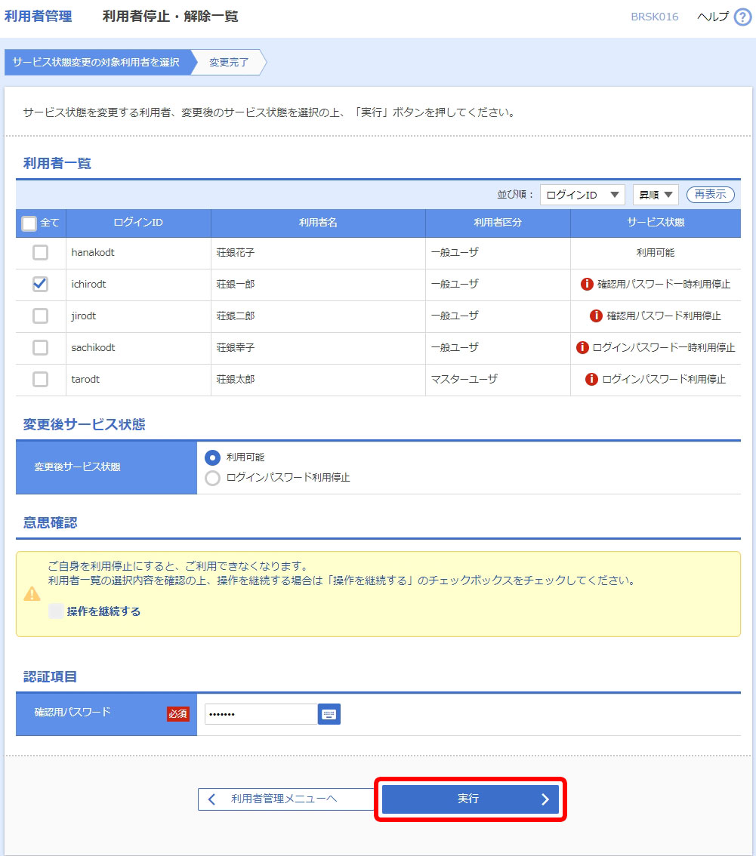Click yellow warning triangle in confirmation box

point(32,594)
